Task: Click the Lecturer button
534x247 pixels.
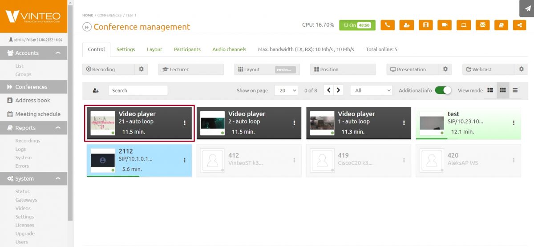Action: pos(191,69)
